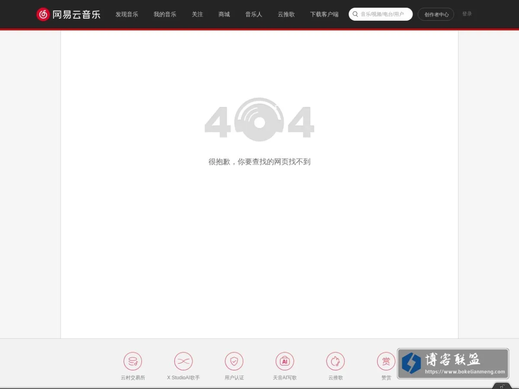This screenshot has width=519, height=389.
Task: Select 云推歌 in the top navigation
Action: (x=286, y=14)
